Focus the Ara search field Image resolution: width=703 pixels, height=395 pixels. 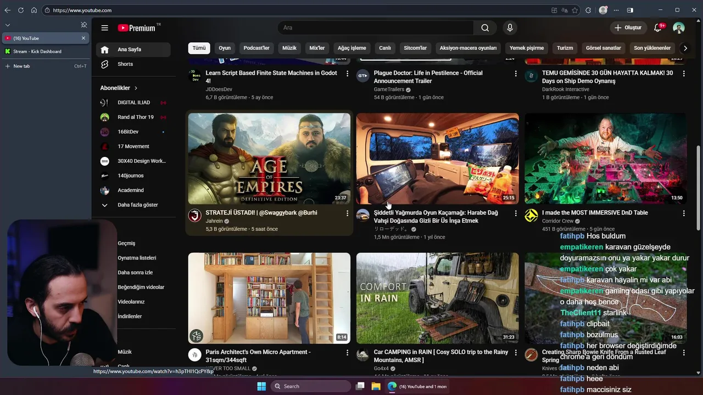coord(376,28)
